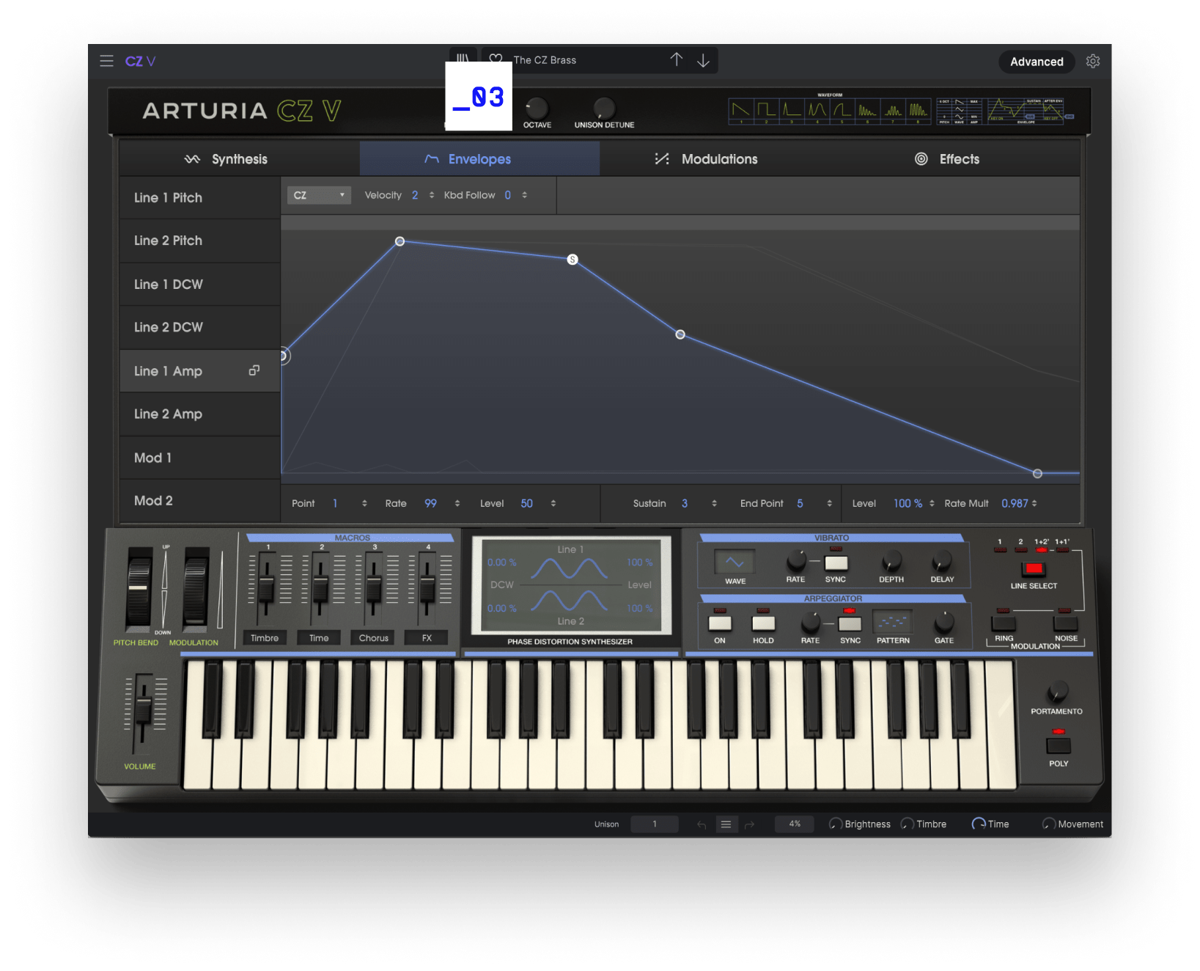
Task: Click copy icon on Line 1 Amp
Action: pos(254,370)
